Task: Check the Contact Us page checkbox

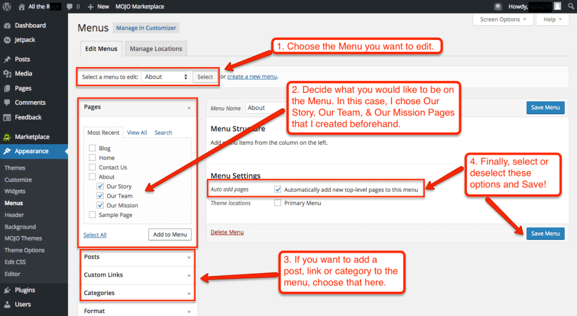Action: click(92, 167)
